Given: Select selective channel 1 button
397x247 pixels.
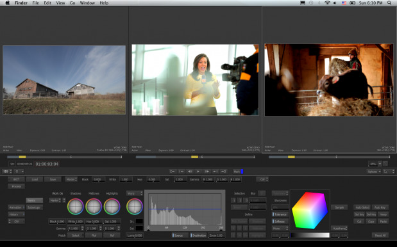Looking at the screenshot, I should point(233,200).
